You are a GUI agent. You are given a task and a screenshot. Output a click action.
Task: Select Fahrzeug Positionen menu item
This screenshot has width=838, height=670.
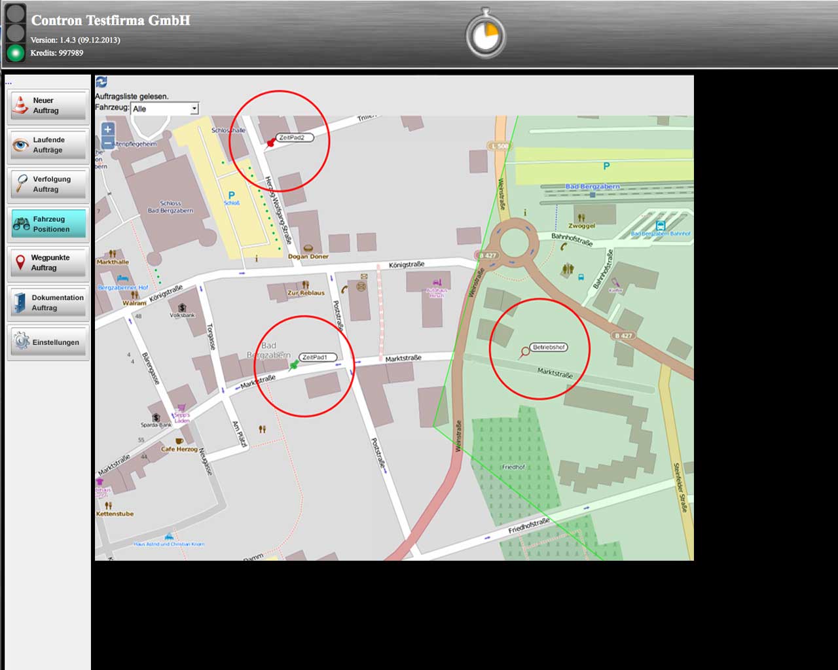(48, 224)
